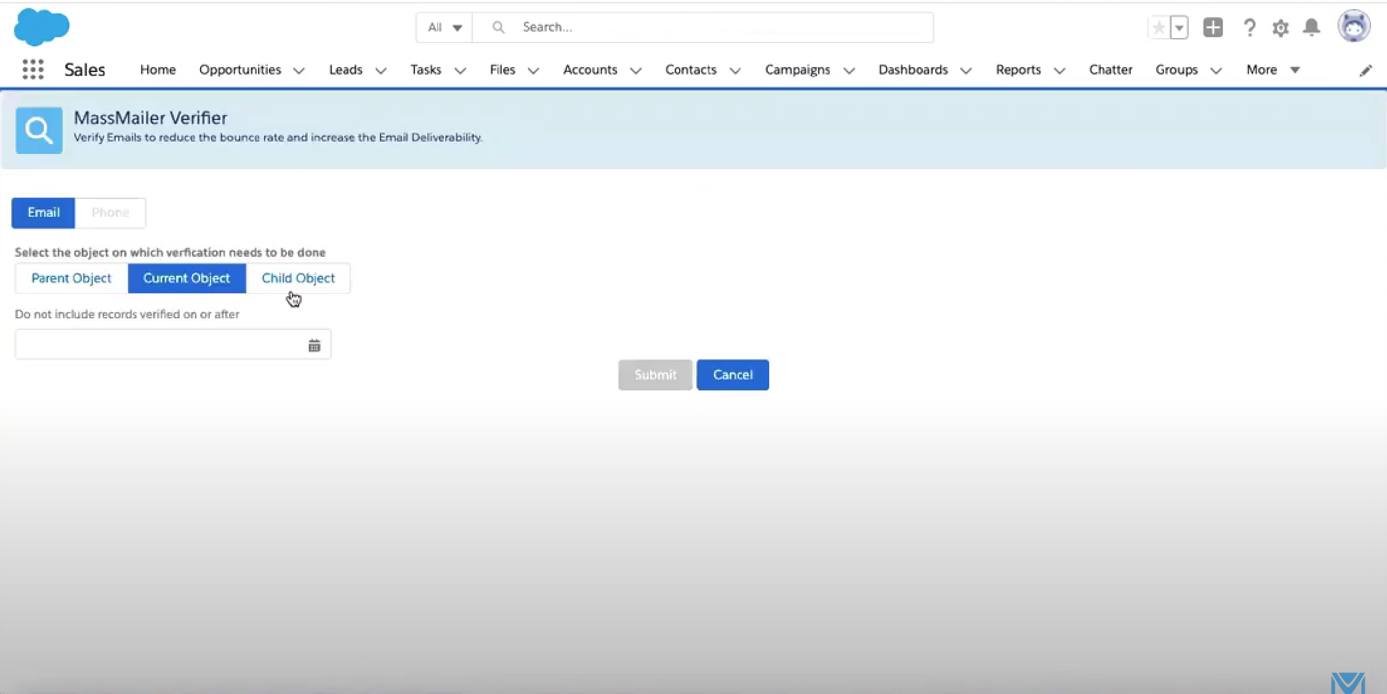Expand the Opportunities tab chevron
Viewport: 1387px width, 694px height.
[299, 70]
